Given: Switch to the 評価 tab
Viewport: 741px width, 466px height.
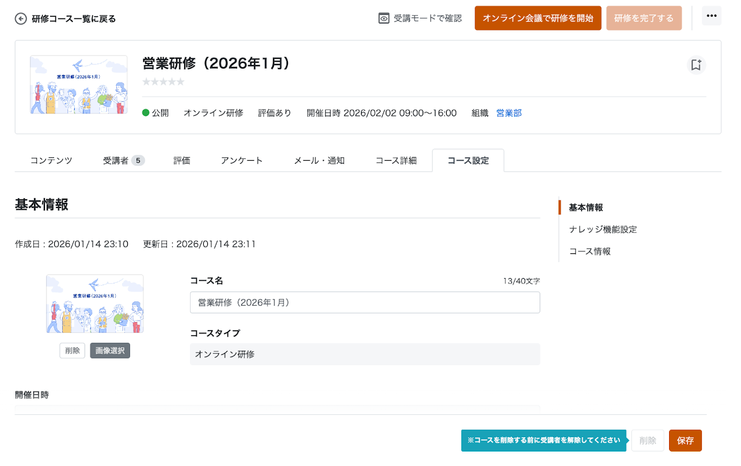Looking at the screenshot, I should [182, 161].
